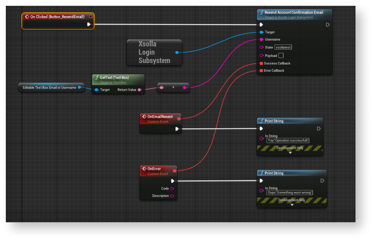The image size is (373, 240).
Task: Click the OnError Description output pin
Action: (x=172, y=196)
